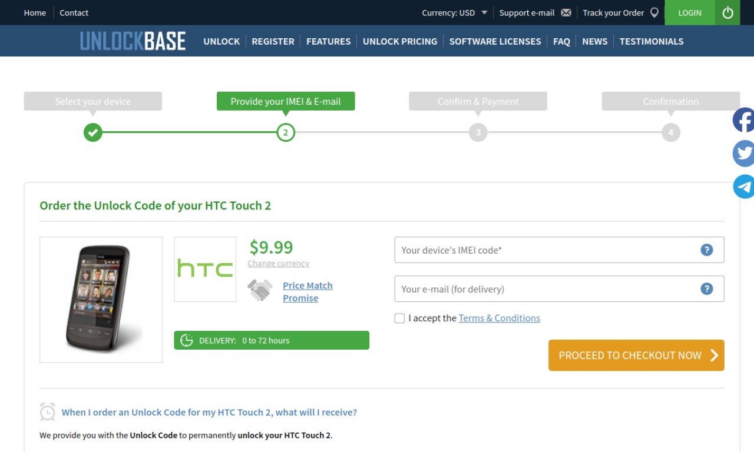The image size is (754, 452).
Task: Click the HTC brand logo
Action: click(205, 269)
